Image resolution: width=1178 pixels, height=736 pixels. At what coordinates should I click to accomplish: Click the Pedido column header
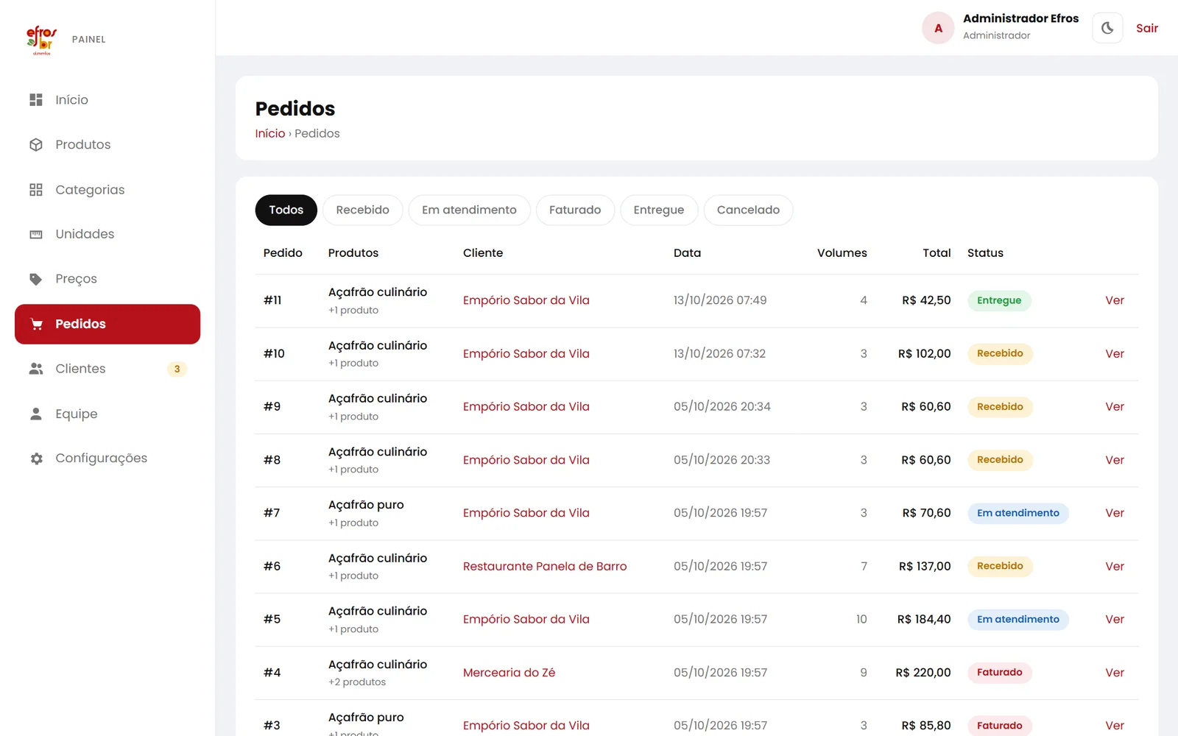[x=283, y=252]
